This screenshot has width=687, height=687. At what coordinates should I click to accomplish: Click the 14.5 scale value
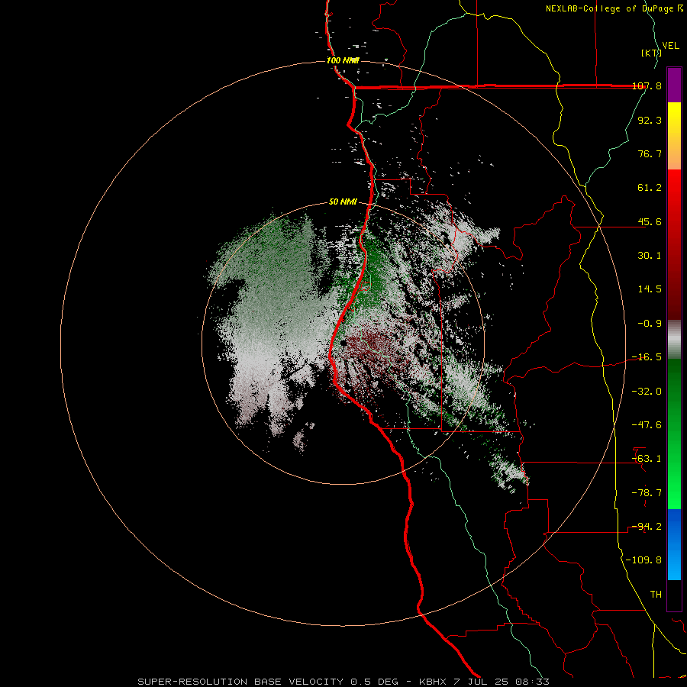click(x=650, y=289)
